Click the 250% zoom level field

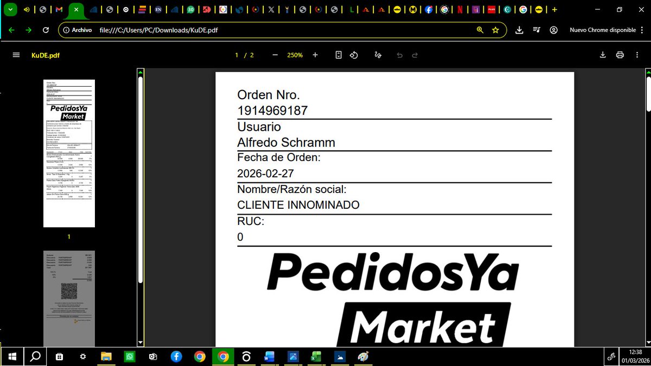point(295,55)
